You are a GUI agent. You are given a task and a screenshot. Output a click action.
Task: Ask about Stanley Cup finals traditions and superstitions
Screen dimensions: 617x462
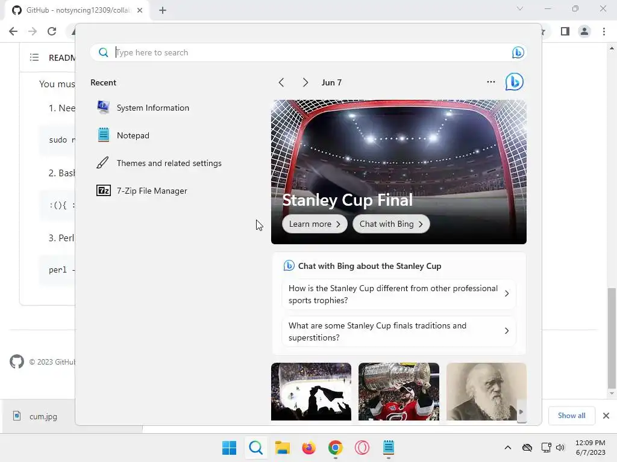pos(399,331)
